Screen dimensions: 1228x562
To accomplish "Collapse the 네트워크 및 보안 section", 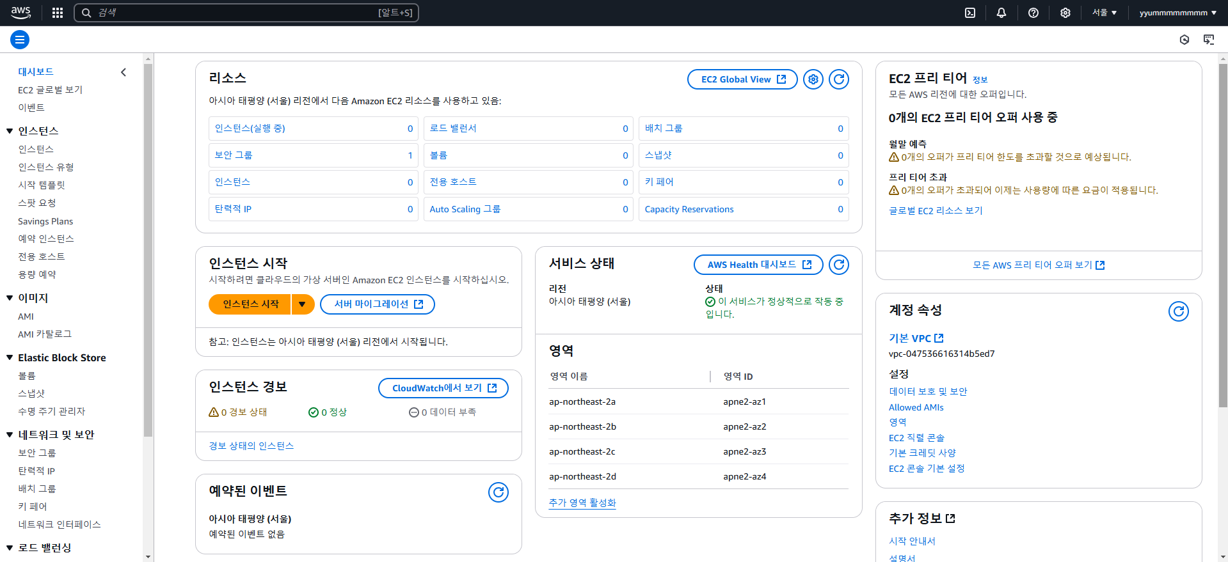I will pos(10,435).
